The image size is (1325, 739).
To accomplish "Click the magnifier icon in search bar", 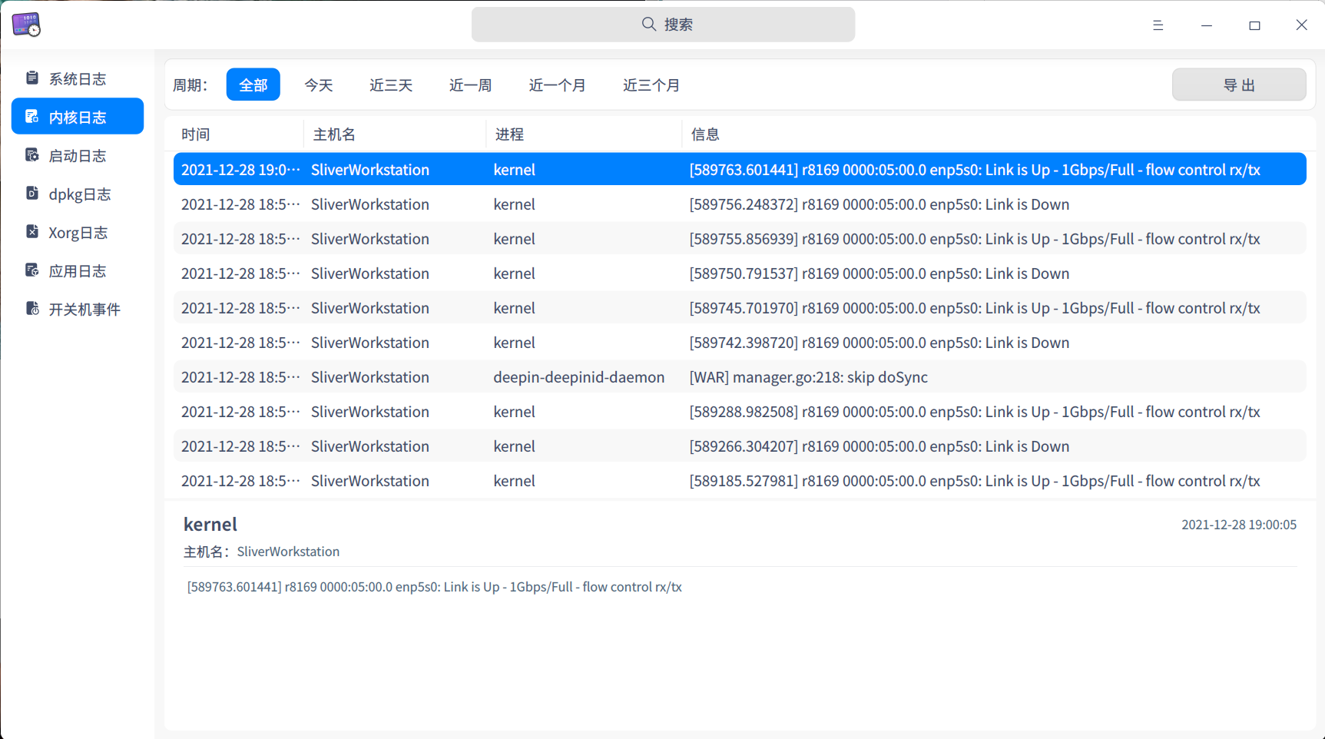I will coord(648,24).
